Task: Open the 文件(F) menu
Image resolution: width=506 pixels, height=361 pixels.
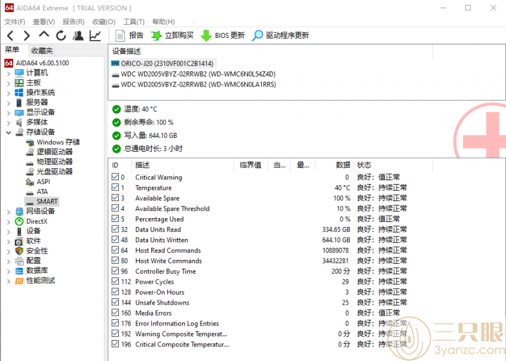Action: pos(15,21)
